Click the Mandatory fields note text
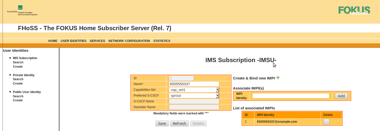The height and width of the screenshot is (131, 380). tap(181, 113)
